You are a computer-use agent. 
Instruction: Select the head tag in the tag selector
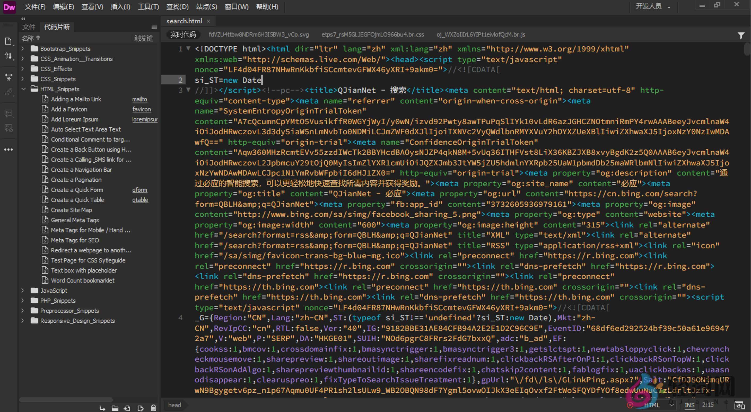click(x=174, y=405)
